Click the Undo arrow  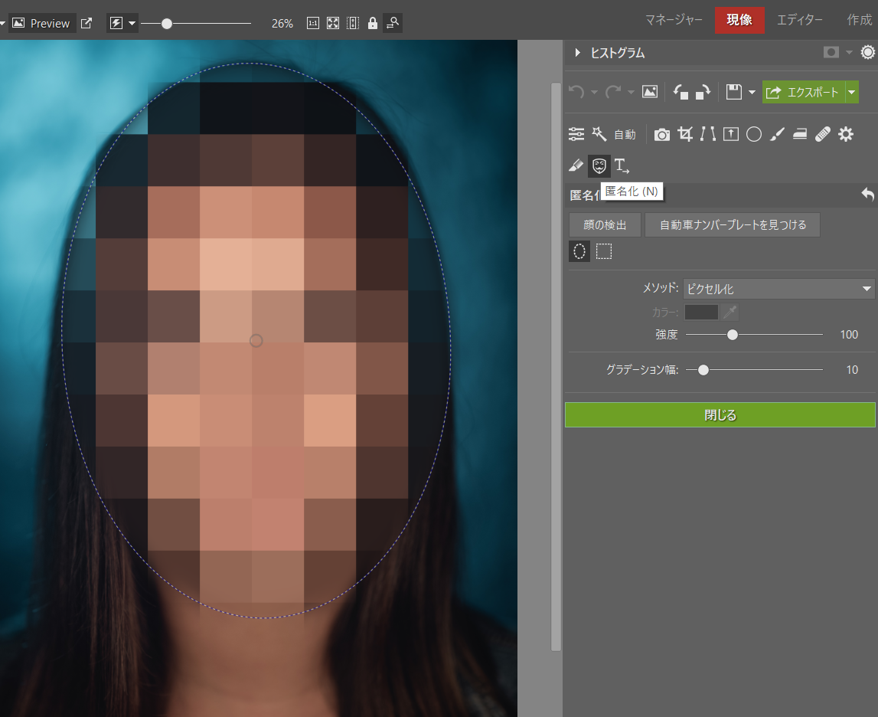tap(576, 91)
